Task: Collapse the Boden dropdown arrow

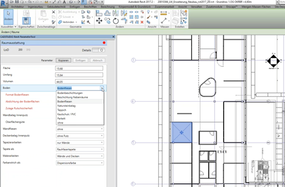Action: (x=102, y=88)
